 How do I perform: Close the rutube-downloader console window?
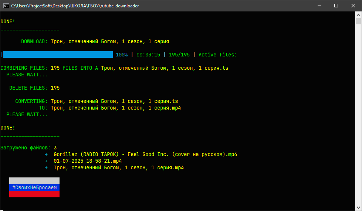click(353, 6)
